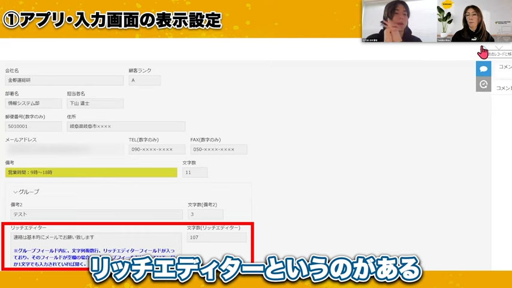This screenshot has height=288, width=512.
Task: Click the FAX field 050-××××-××××
Action: click(218, 149)
